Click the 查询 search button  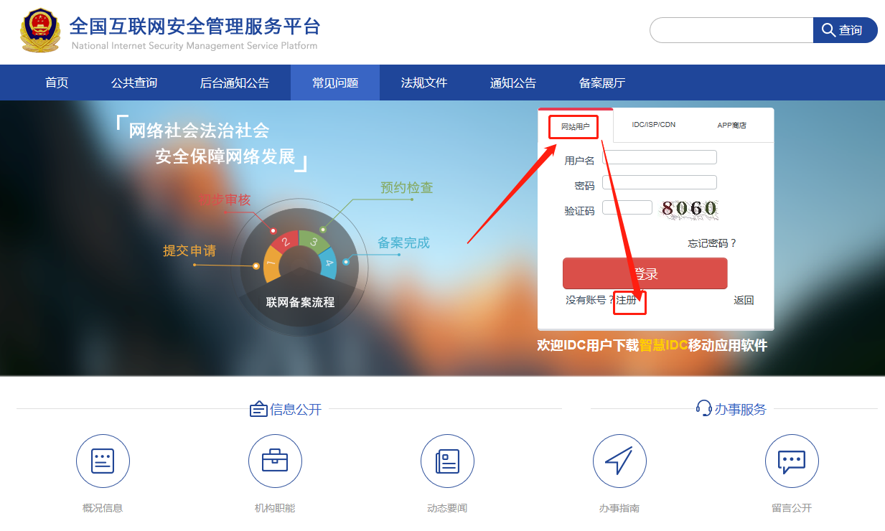[844, 30]
